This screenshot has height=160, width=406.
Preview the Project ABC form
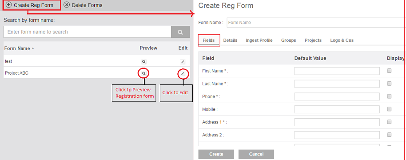click(x=144, y=73)
